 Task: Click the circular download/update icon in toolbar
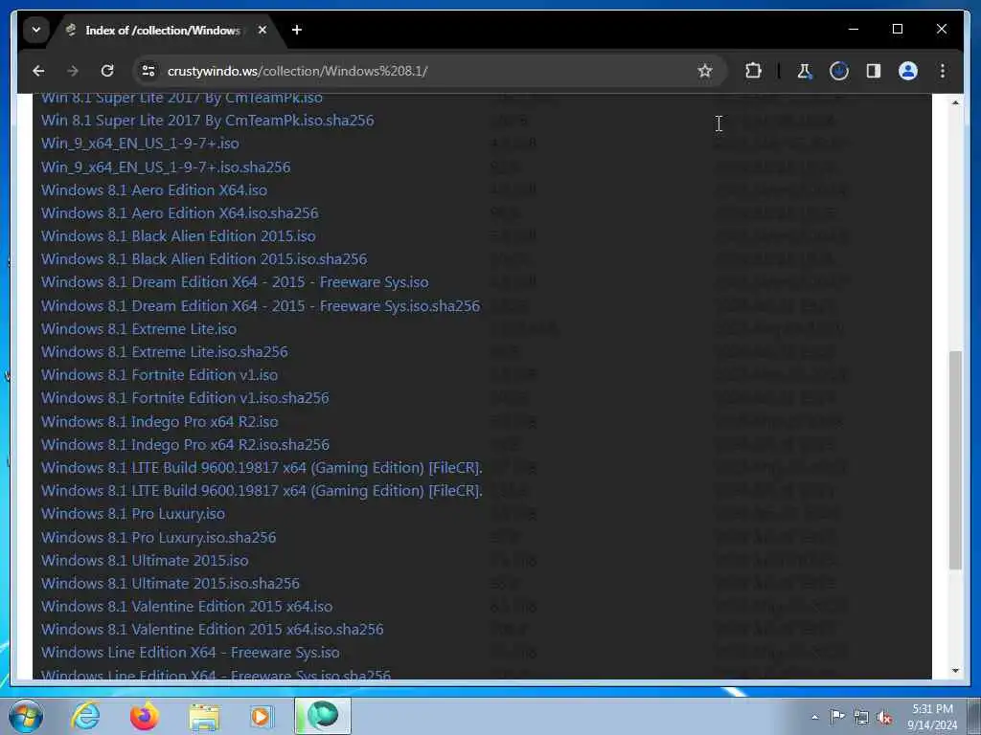(x=839, y=71)
